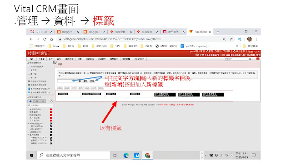
Task: Click the 查詢 search button
Action: point(85,81)
